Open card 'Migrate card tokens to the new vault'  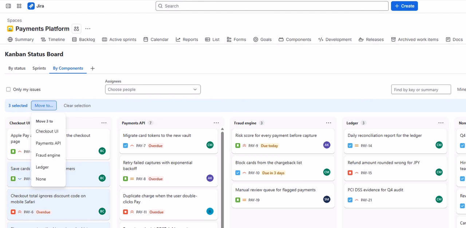point(169,141)
